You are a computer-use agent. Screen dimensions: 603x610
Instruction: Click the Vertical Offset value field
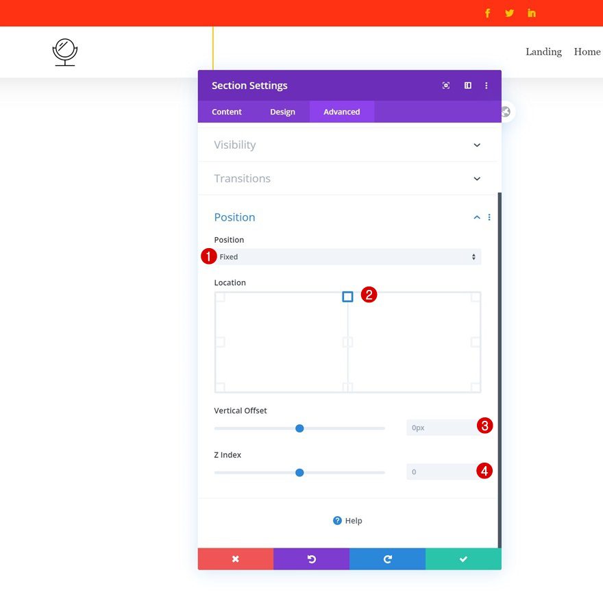click(442, 427)
